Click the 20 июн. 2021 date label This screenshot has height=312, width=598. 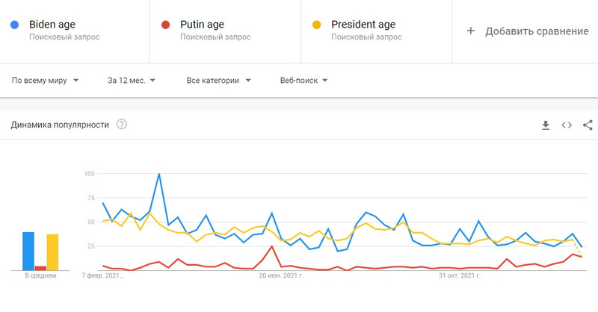[x=281, y=275]
